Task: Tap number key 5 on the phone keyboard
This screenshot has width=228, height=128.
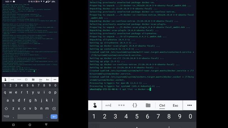Action: pos(27,85)
